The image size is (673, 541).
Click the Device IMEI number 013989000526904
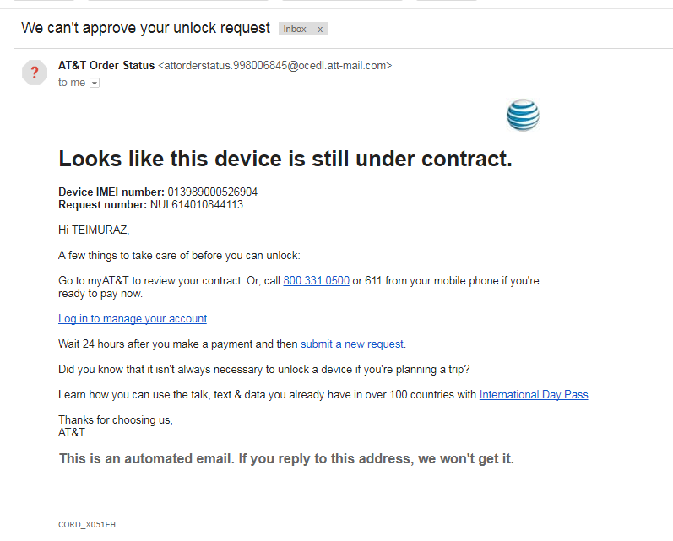point(212,192)
